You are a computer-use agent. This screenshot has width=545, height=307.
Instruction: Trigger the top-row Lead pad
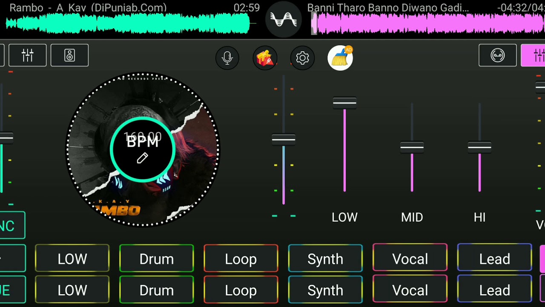(494, 258)
